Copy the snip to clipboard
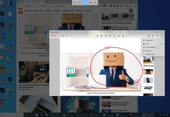This screenshot has width=170, height=117. point(153,36)
